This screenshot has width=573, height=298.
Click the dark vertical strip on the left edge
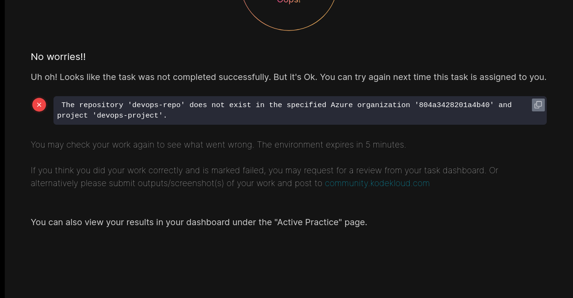click(2, 149)
